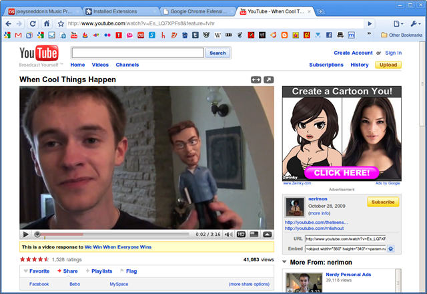Screen dimensions: 427x294
Task: Bookmark this page with the star icon
Action: tap(61, 24)
